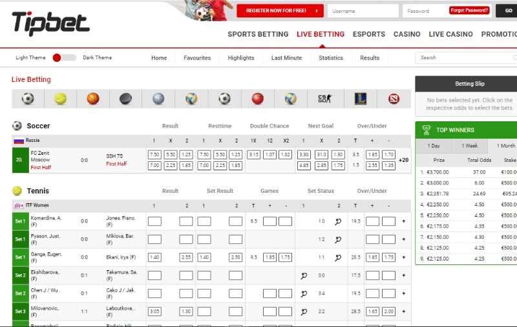Click the racket serve icon in Pyason row

(338, 239)
